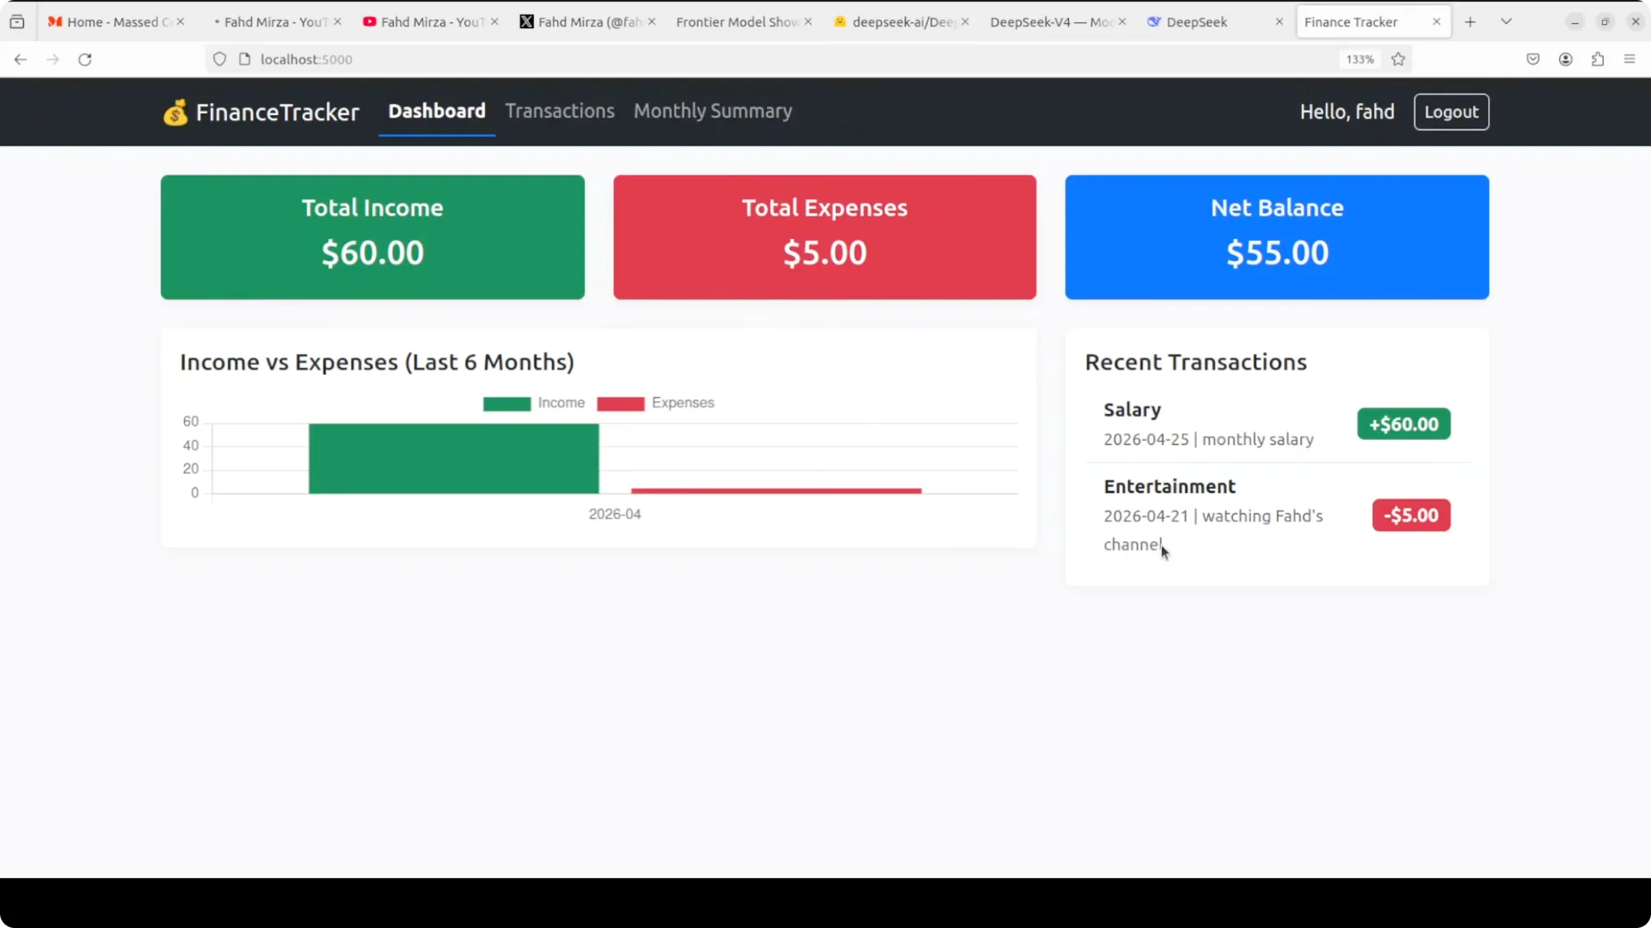This screenshot has width=1651, height=928.
Task: Open the Firefox View icon
Action: pos(17,21)
